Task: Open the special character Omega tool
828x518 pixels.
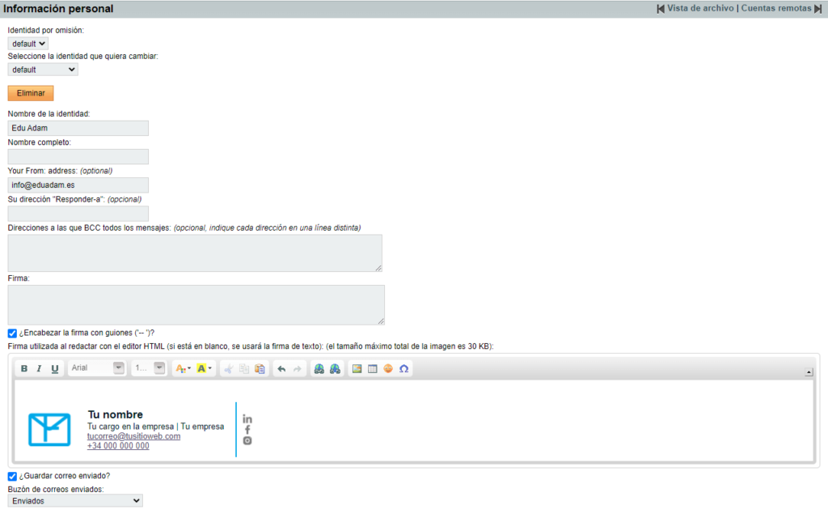Action: point(403,369)
